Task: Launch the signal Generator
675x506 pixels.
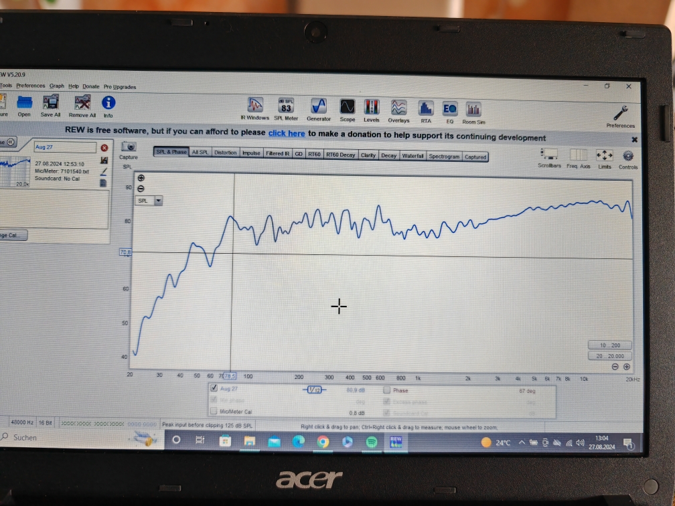Action: [318, 106]
